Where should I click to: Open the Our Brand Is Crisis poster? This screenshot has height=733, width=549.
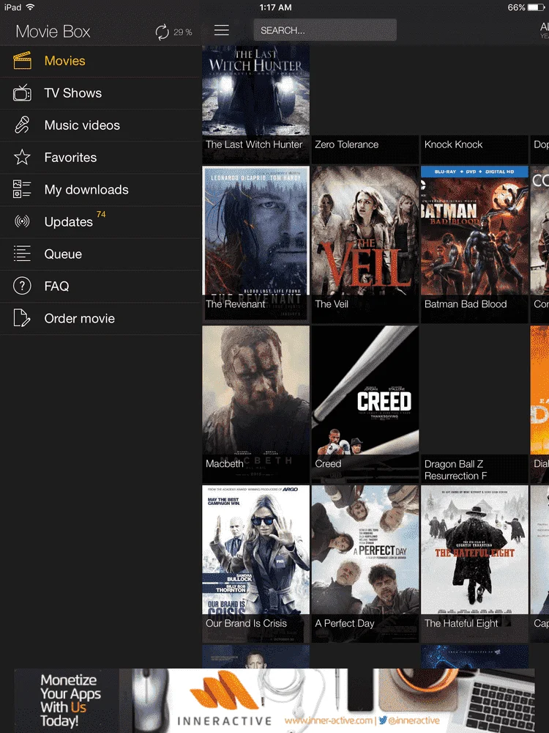[x=255, y=562]
